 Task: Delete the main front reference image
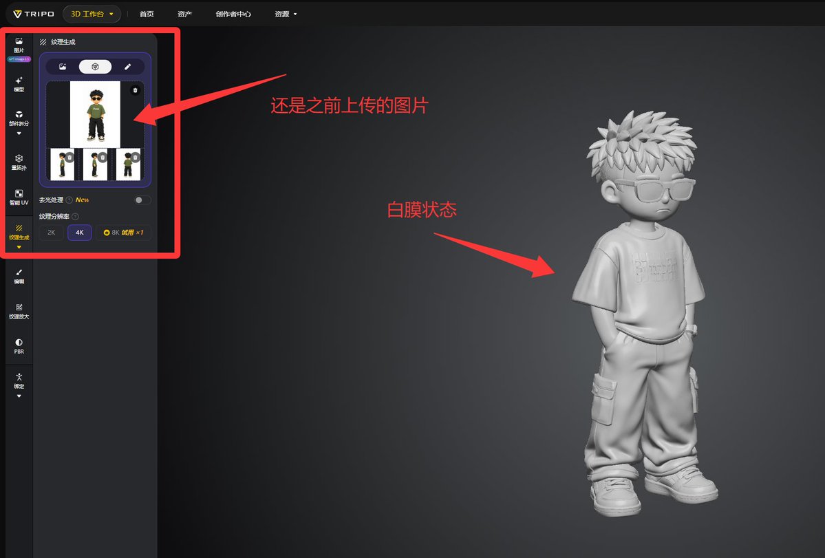pos(136,90)
